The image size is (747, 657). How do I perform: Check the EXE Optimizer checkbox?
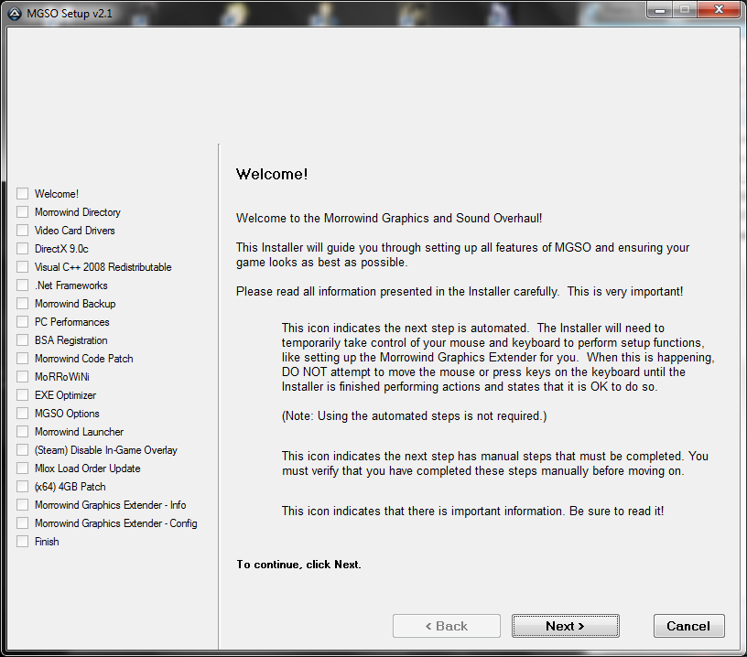pos(23,395)
